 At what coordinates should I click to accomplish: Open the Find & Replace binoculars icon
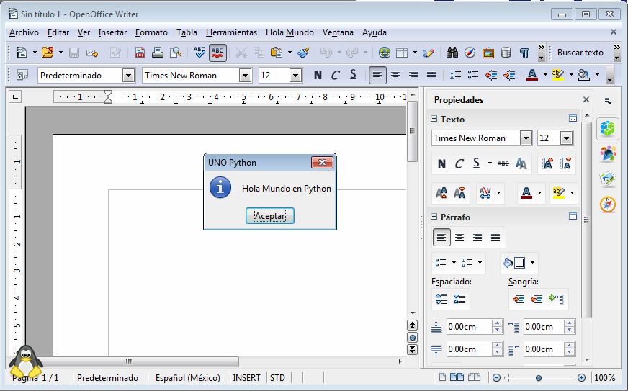[452, 53]
